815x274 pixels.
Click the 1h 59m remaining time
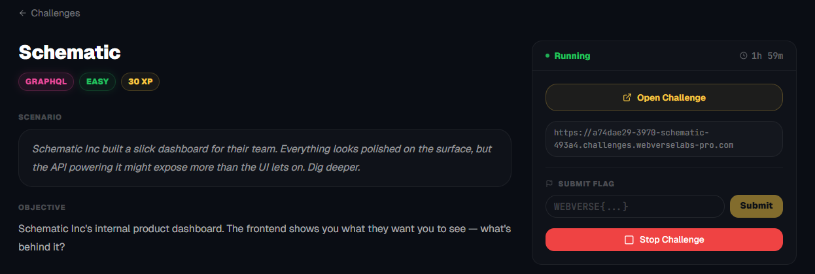point(767,56)
